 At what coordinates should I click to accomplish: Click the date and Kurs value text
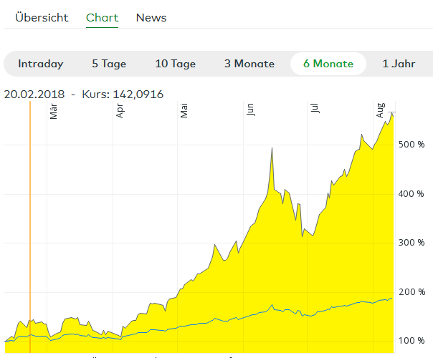tap(84, 94)
